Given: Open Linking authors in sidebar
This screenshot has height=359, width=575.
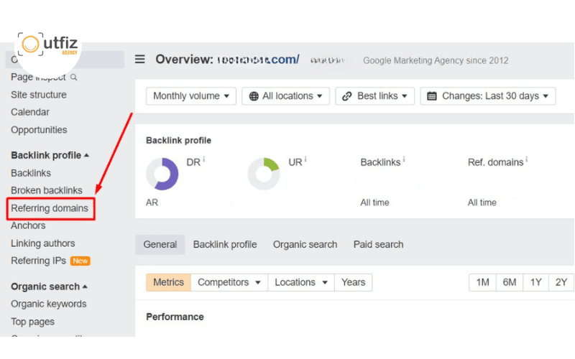Looking at the screenshot, I should pyautogui.click(x=43, y=243).
